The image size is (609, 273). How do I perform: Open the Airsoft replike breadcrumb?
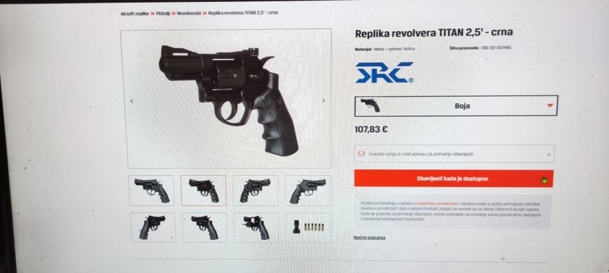135,13
